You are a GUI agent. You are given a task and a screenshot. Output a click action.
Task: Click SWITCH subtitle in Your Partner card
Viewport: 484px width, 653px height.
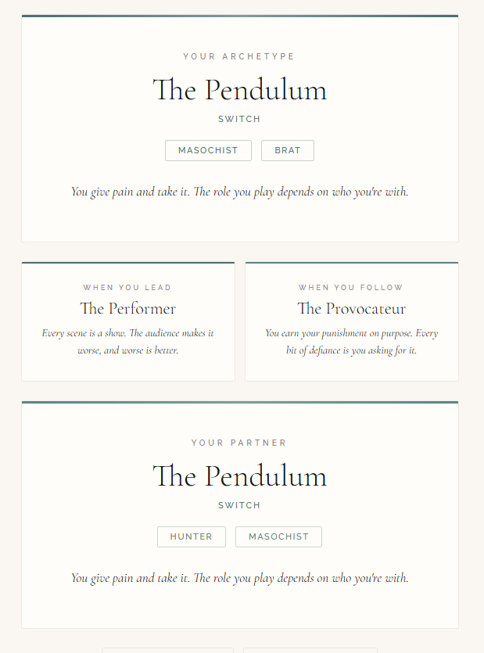click(239, 506)
